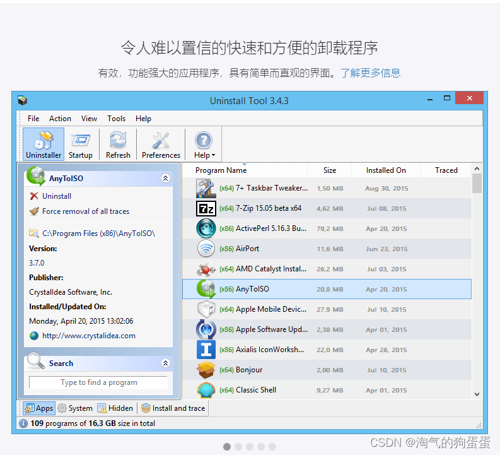This screenshot has width=500, height=455.
Task: Click Install and trace button
Action: (173, 408)
